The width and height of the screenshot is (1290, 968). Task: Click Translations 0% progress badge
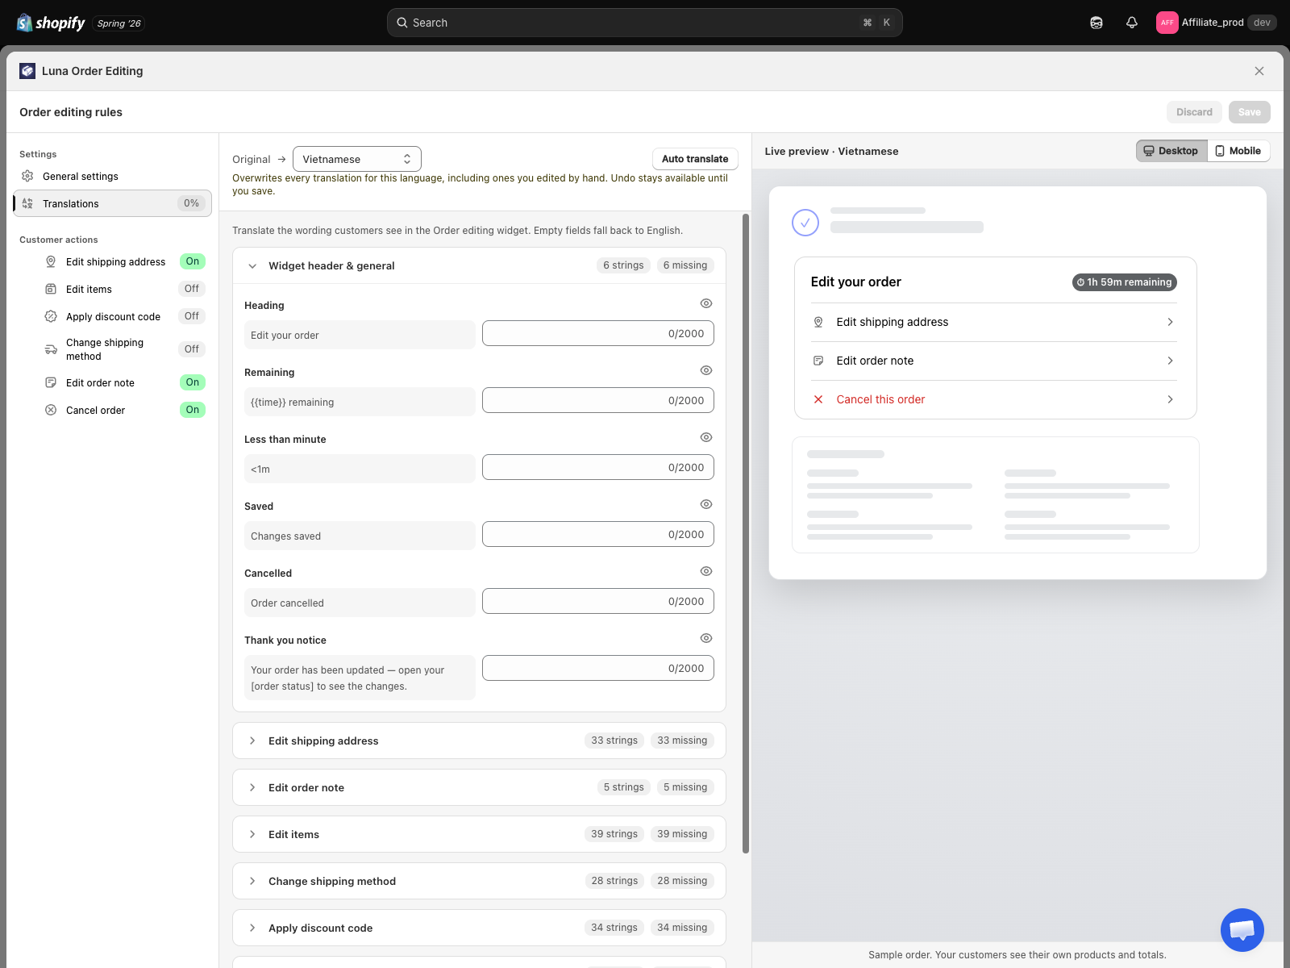click(x=191, y=203)
